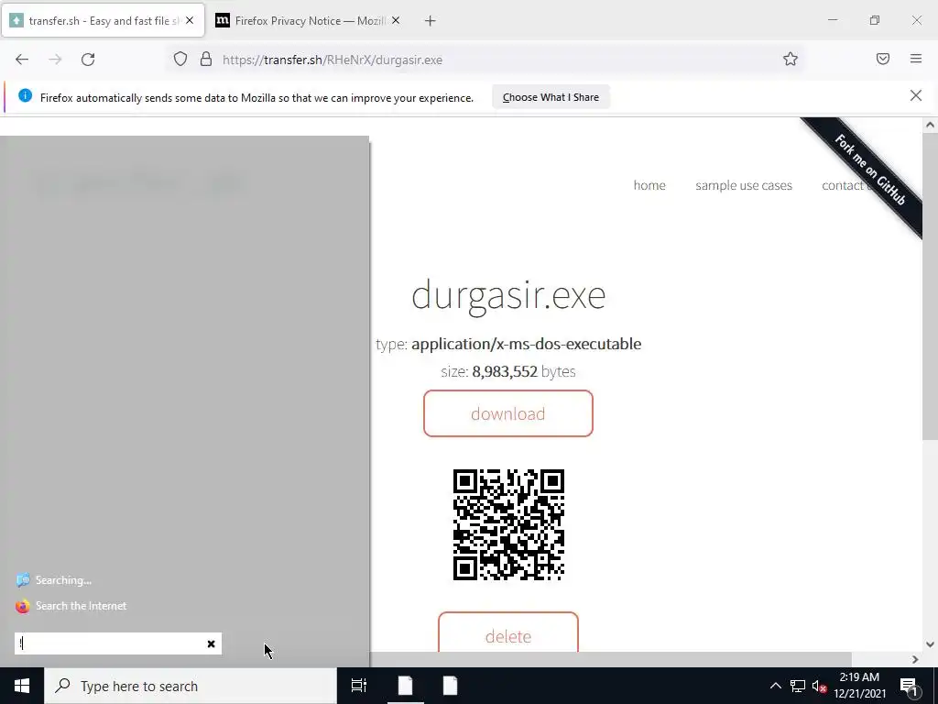Click the application/x-ms-dos-executable type text
938x704 pixels.
click(x=527, y=344)
